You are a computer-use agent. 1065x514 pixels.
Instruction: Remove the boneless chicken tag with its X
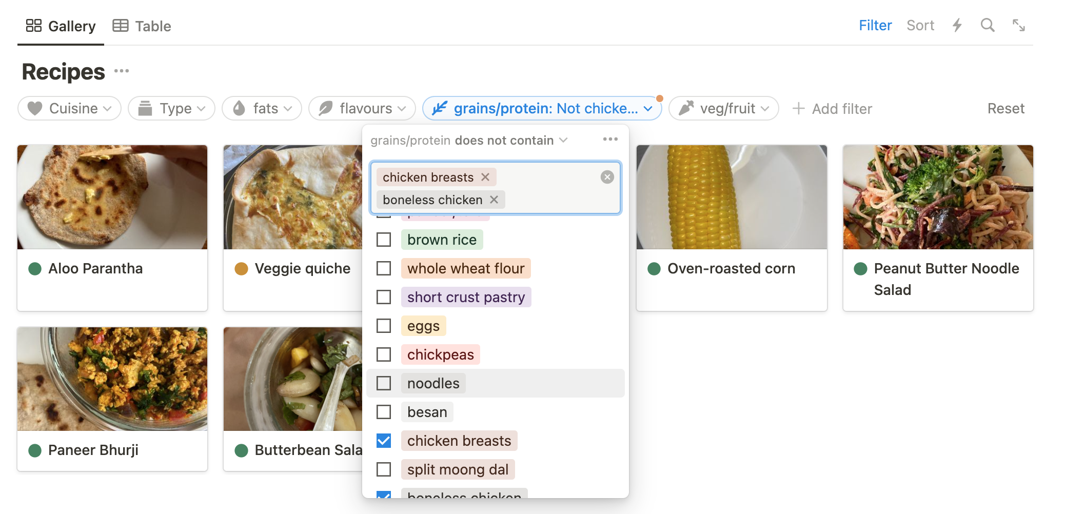pyautogui.click(x=494, y=200)
